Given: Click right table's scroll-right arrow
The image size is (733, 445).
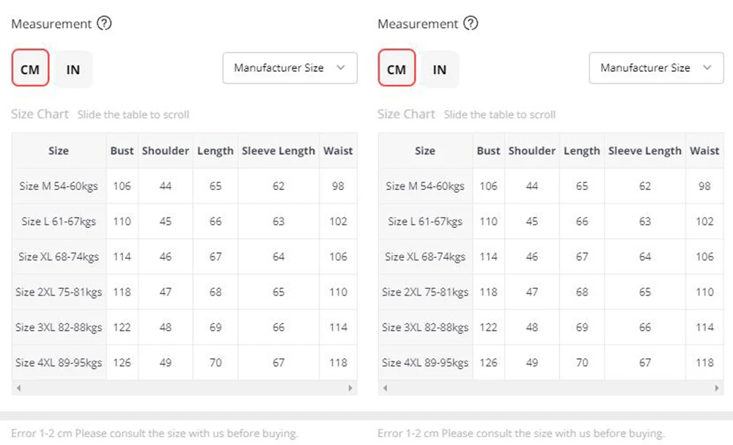Looking at the screenshot, I should 717,388.
